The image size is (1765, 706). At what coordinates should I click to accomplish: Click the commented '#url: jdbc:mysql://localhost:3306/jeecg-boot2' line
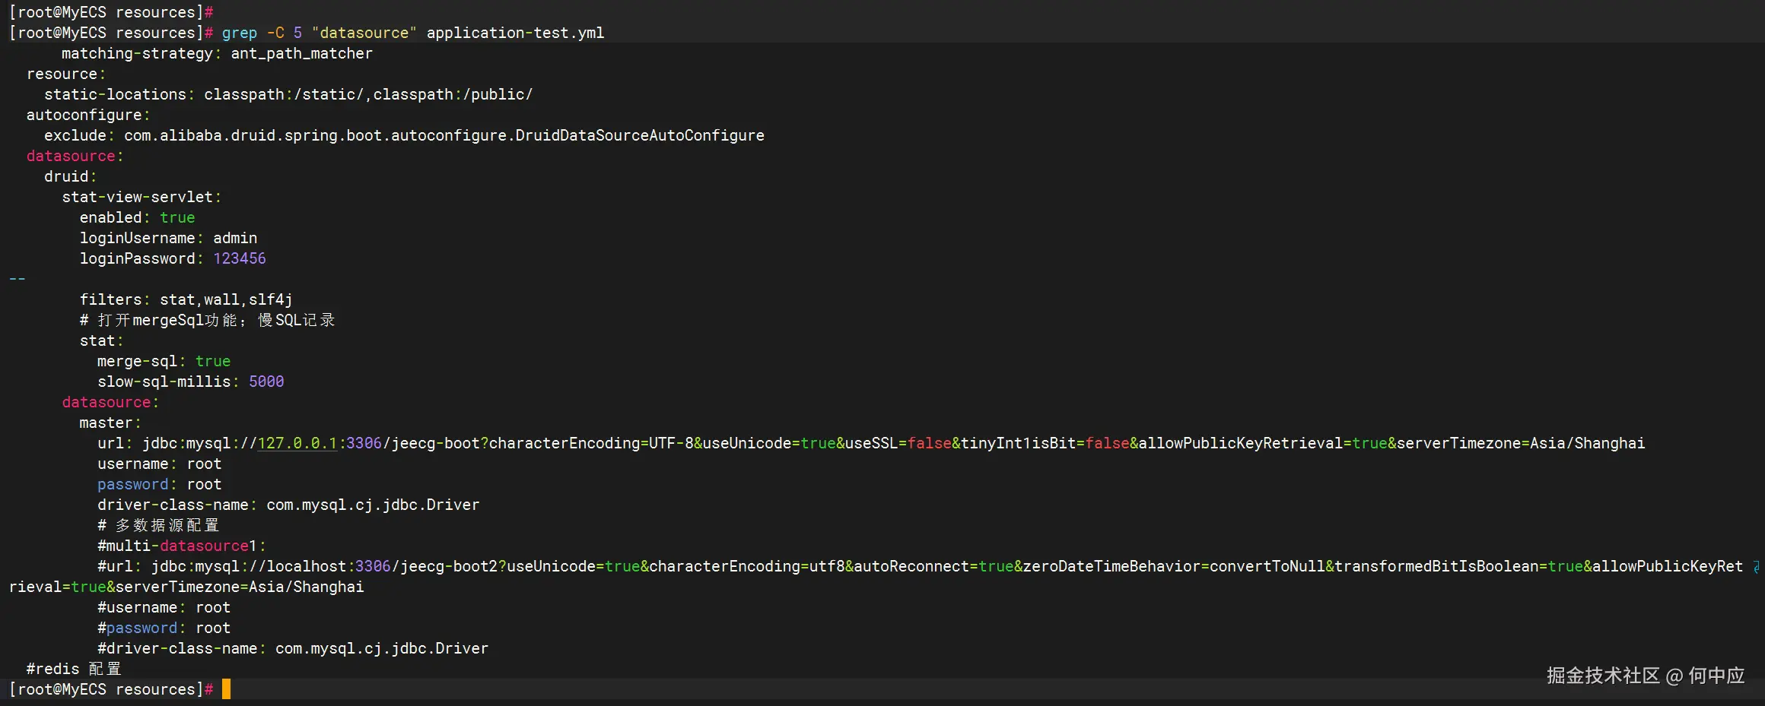(x=920, y=566)
